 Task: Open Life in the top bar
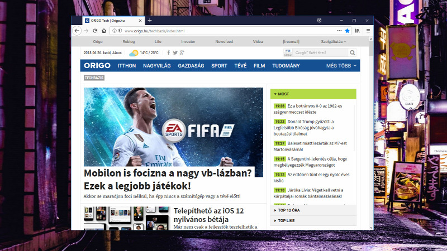pyautogui.click(x=158, y=41)
